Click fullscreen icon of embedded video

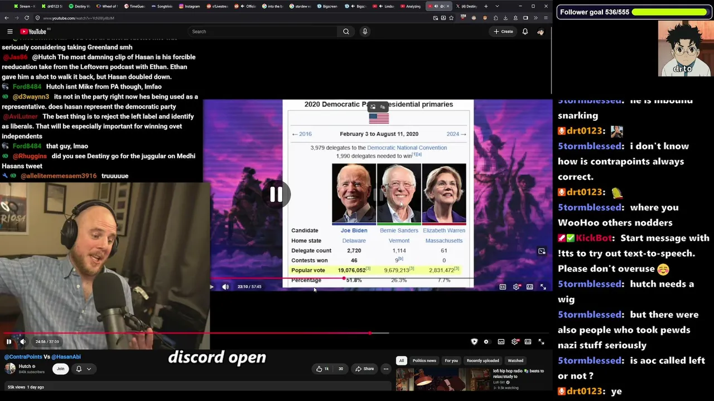pos(543,287)
